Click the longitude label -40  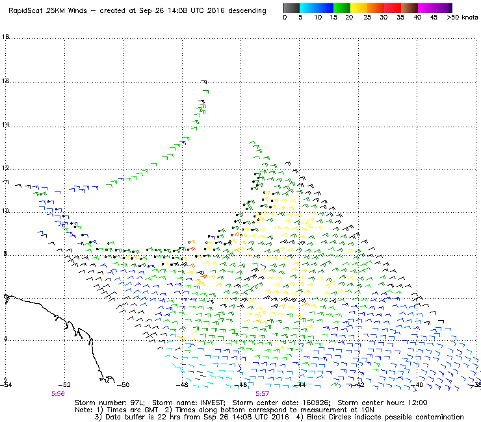(417, 385)
